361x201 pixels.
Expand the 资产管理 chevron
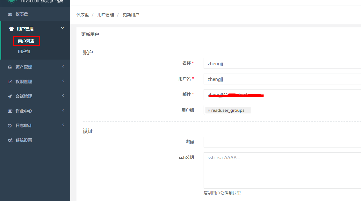coord(63,66)
